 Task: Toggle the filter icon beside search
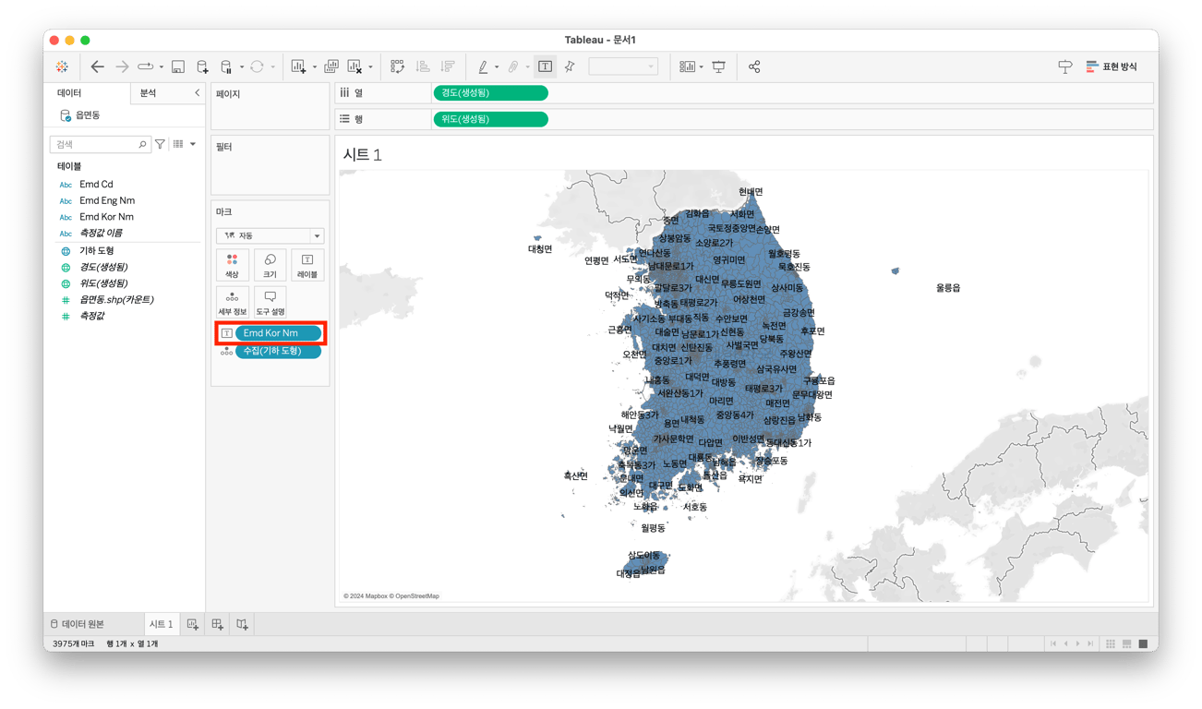[161, 144]
